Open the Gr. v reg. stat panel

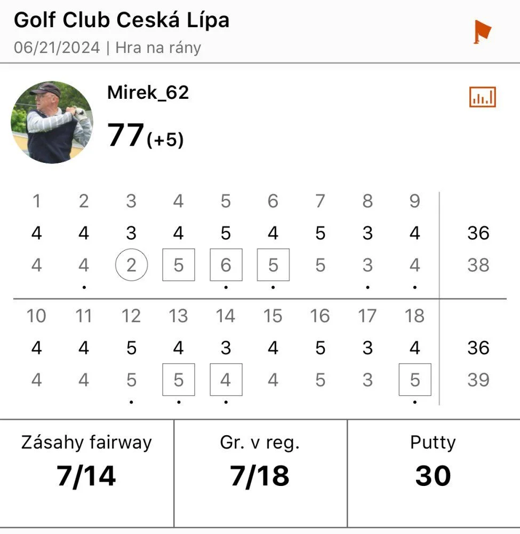point(260,473)
